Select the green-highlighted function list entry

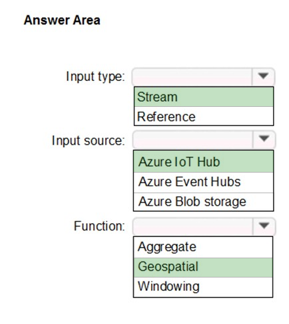(x=203, y=267)
